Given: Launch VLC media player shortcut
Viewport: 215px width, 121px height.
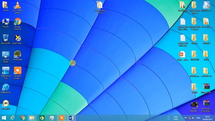Looking at the screenshot, I should click(17, 5).
